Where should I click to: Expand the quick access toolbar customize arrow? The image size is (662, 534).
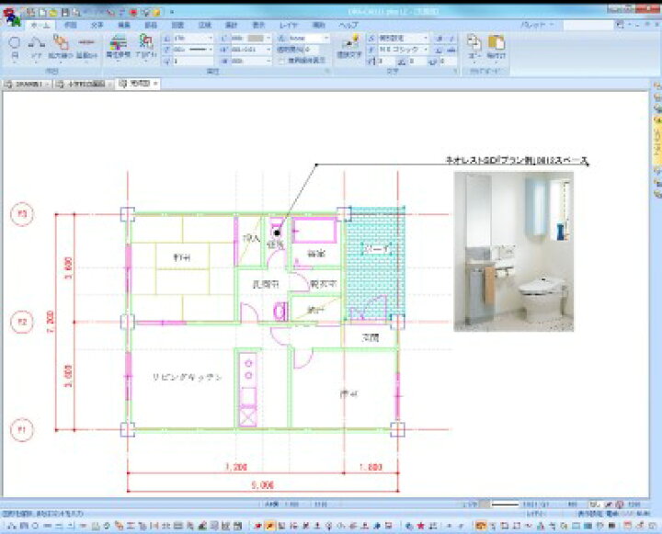pyautogui.click(x=172, y=12)
